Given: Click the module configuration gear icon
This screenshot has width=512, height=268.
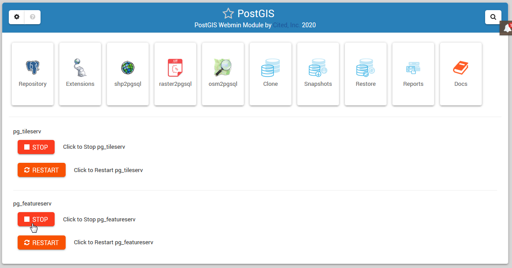Looking at the screenshot, I should 17,17.
